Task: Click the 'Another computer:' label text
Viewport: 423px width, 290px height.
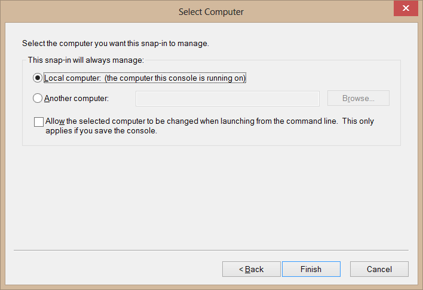Action: coord(76,98)
